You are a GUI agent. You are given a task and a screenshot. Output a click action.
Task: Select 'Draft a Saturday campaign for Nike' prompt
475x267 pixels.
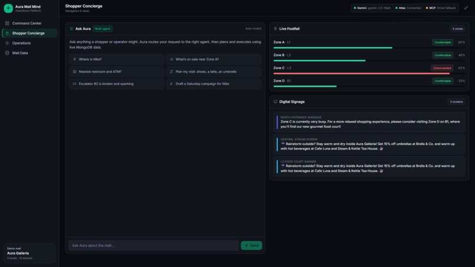pyautogui.click(x=213, y=84)
